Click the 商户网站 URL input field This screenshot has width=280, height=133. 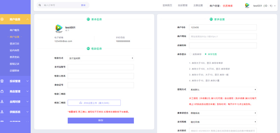pyautogui.click(x=223, y=36)
